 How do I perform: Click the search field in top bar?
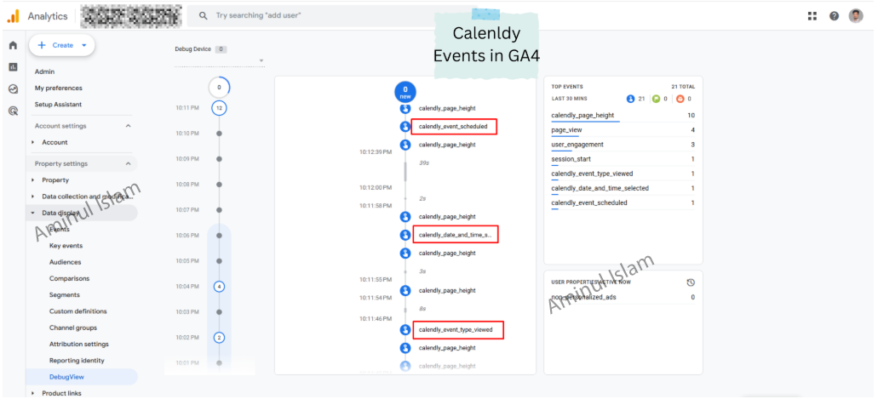point(330,15)
